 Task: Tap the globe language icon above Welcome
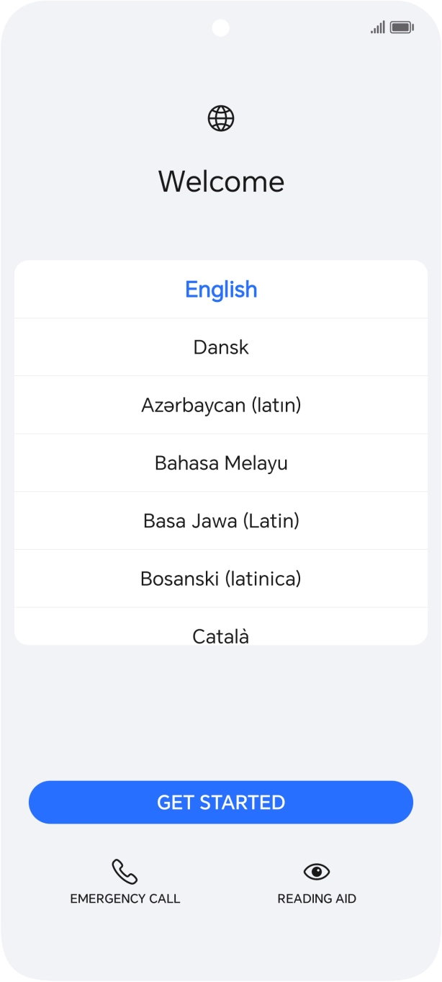click(221, 118)
